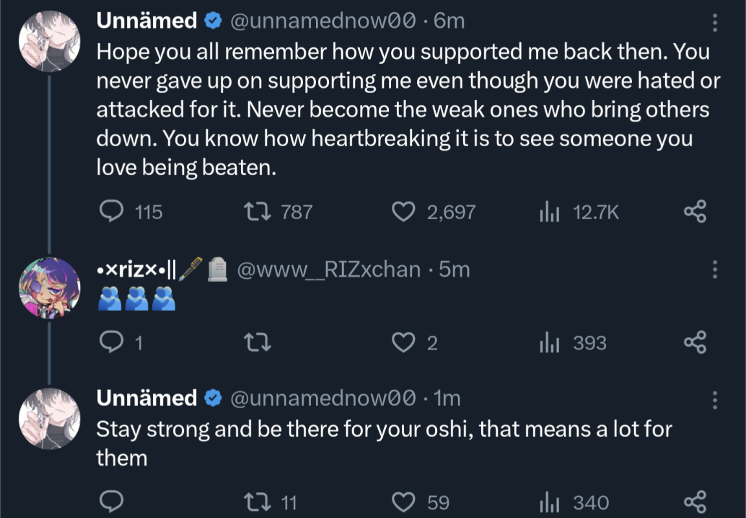View analytics showing 12.7K views
746x518 pixels.
[549, 211]
